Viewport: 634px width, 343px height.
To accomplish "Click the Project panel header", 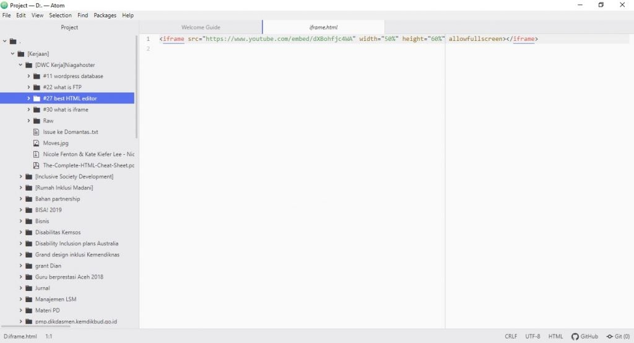I will point(69,27).
